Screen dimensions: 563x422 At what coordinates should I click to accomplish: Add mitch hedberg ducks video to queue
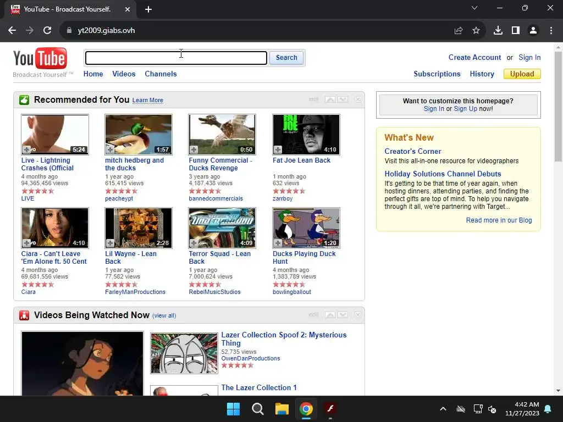coord(110,149)
